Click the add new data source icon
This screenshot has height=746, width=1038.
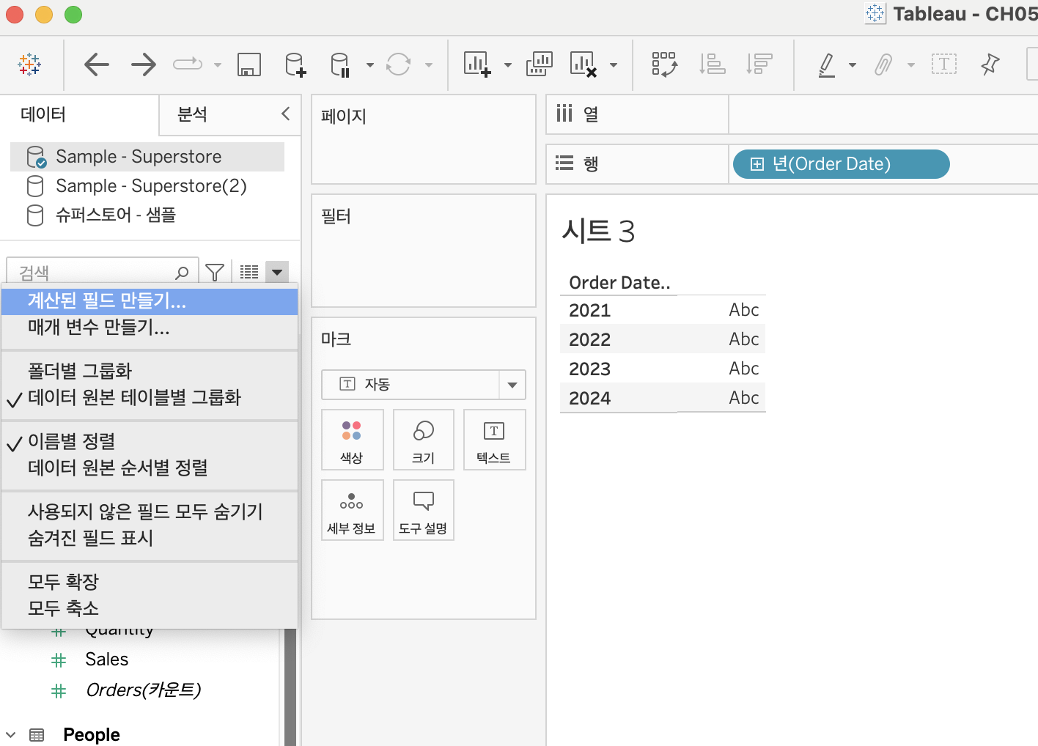tap(295, 64)
